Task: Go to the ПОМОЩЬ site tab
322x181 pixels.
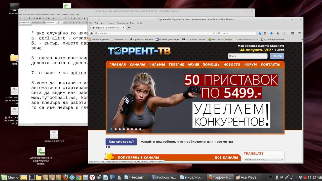Action: 211,65
